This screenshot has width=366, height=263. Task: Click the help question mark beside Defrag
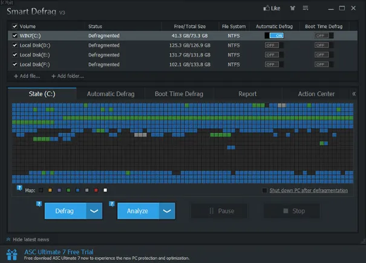(39, 204)
